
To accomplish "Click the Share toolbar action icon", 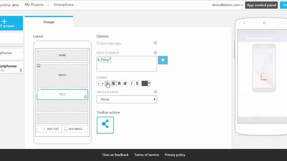I will click(105, 125).
